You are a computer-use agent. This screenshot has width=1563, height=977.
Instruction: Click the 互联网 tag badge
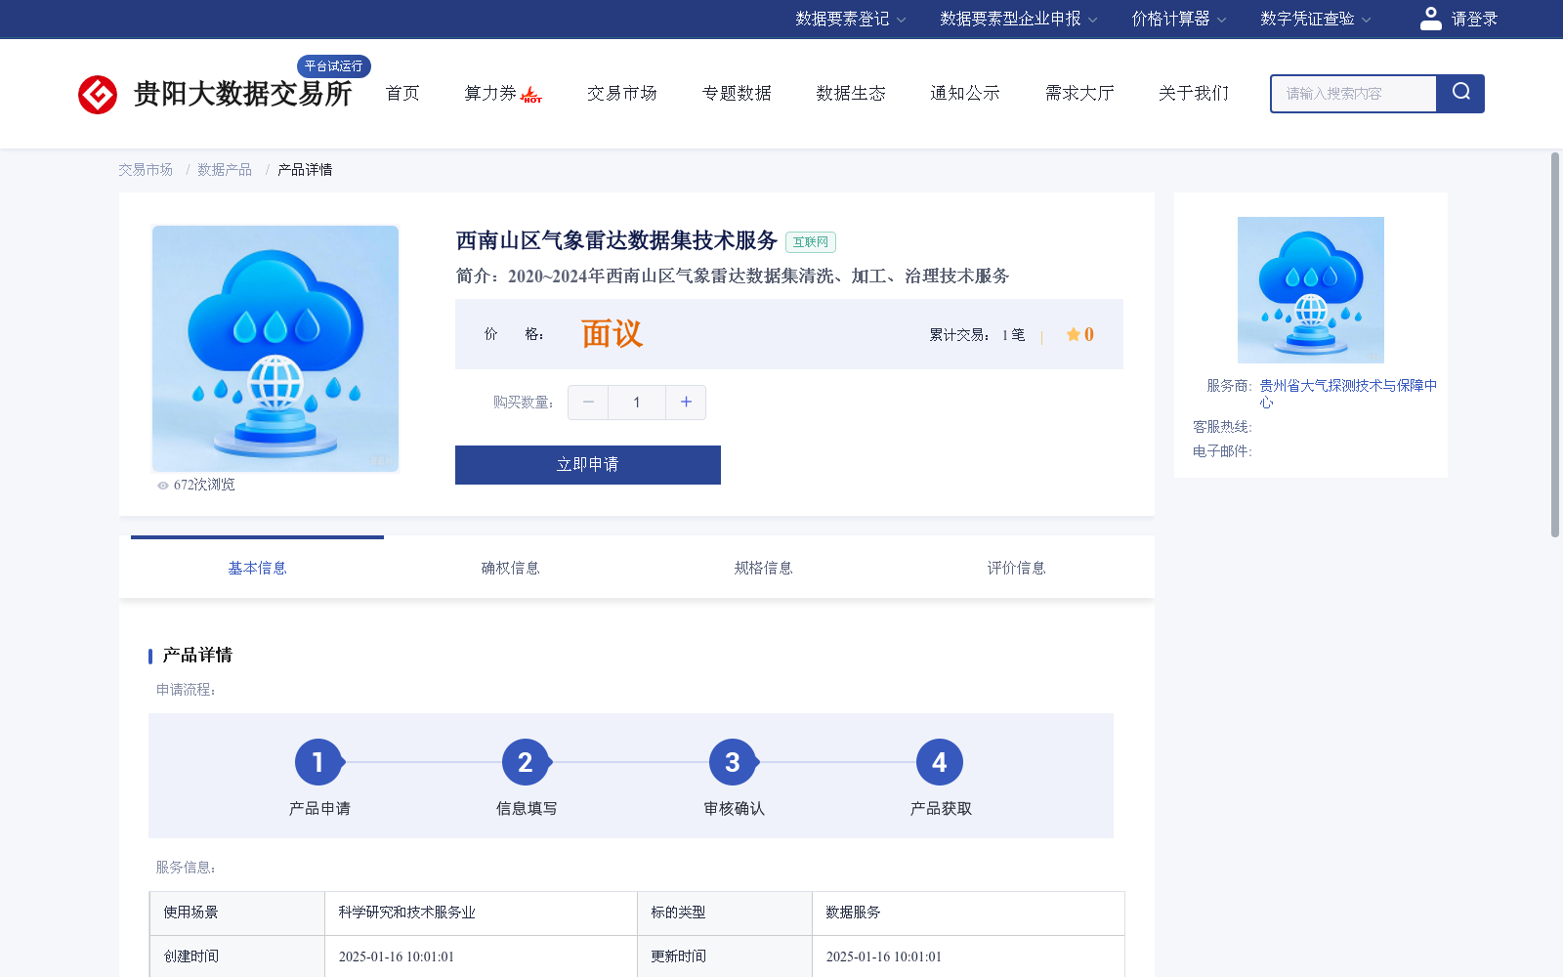(x=811, y=242)
